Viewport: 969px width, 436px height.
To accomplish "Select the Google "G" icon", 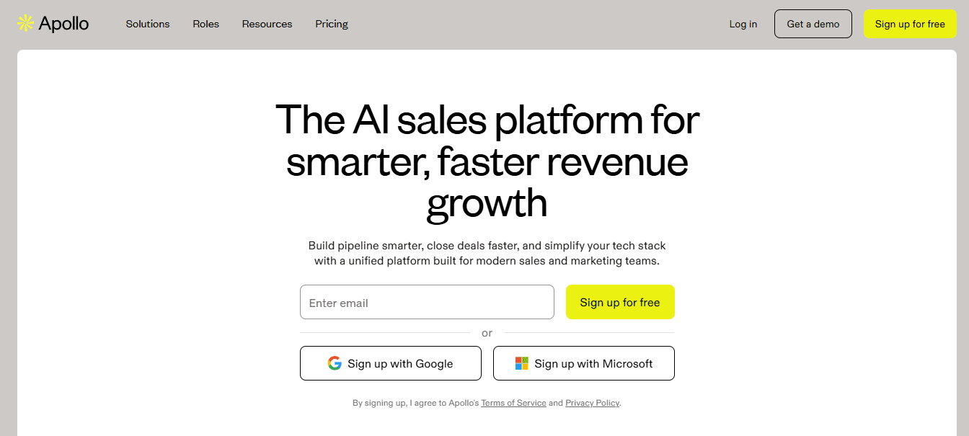I will pyautogui.click(x=335, y=363).
